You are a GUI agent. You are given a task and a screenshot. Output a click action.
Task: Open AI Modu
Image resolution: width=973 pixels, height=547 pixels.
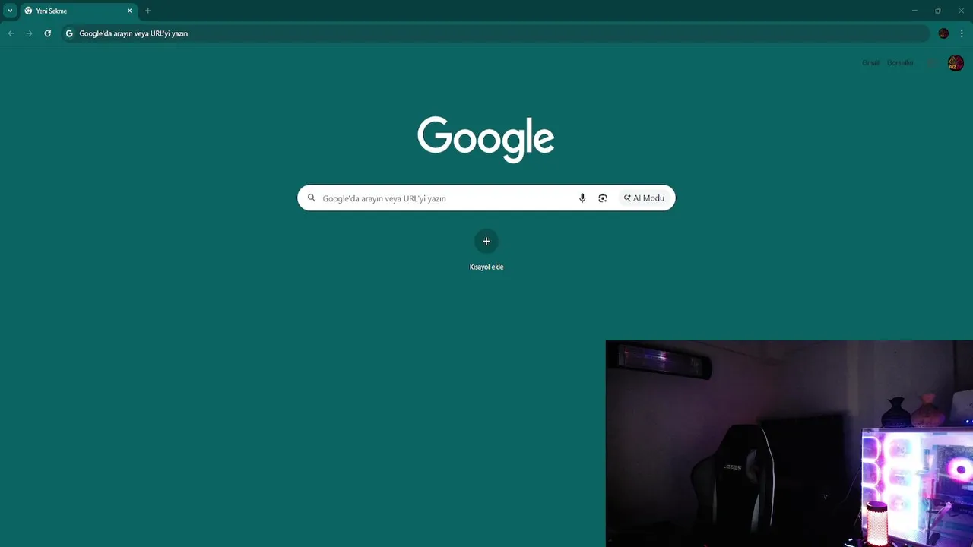tap(644, 198)
